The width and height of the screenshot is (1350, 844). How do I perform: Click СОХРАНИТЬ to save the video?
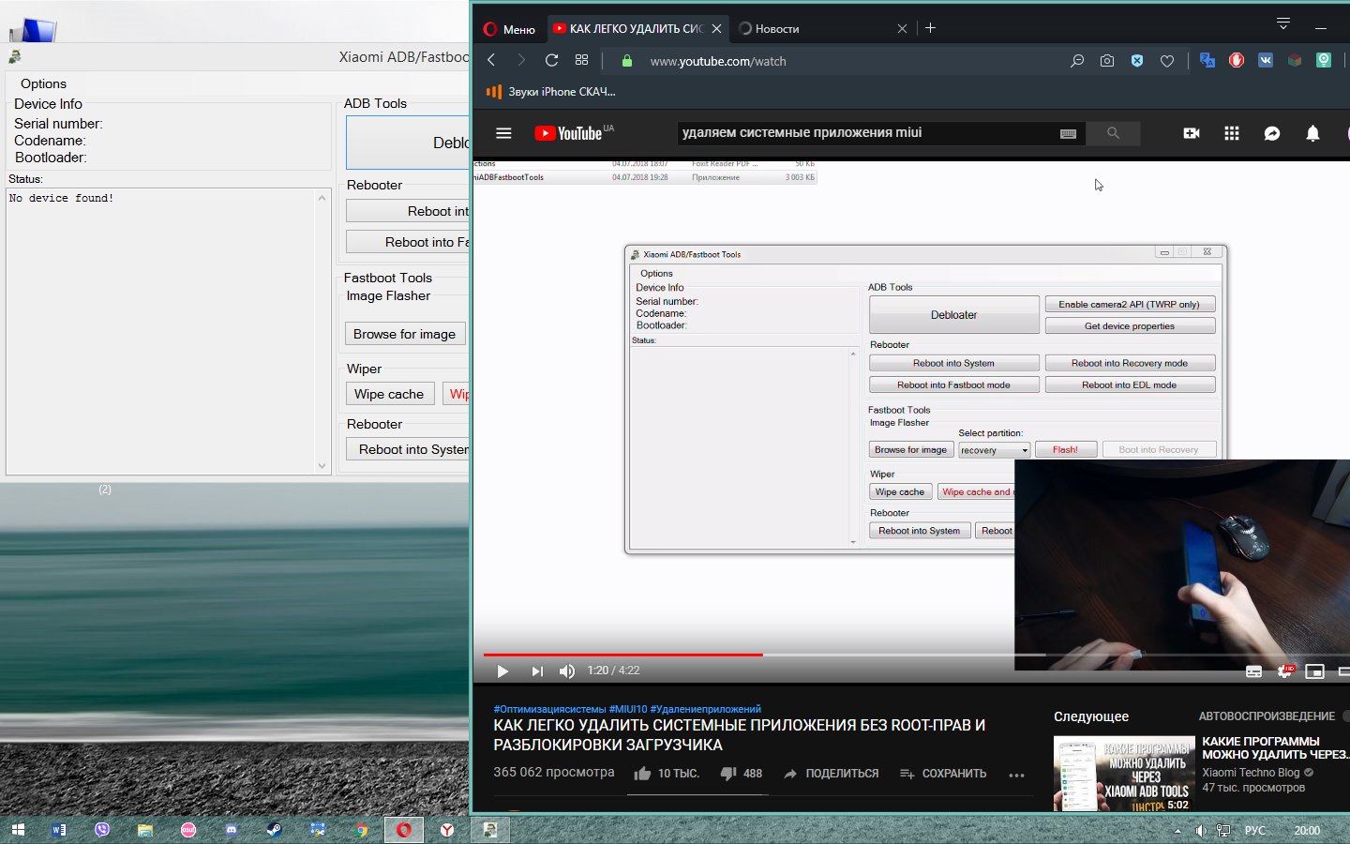tap(943, 774)
